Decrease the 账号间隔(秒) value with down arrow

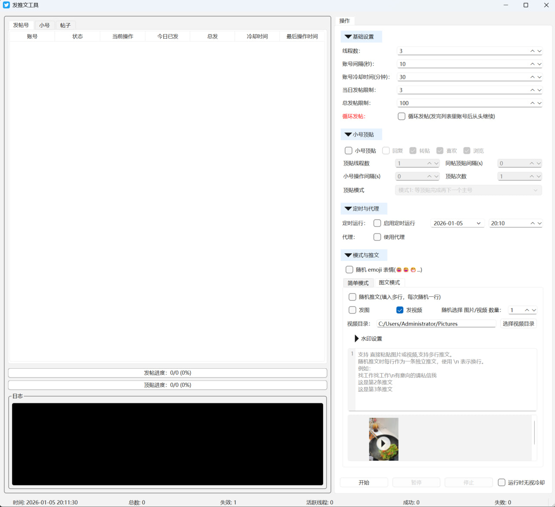coord(539,64)
